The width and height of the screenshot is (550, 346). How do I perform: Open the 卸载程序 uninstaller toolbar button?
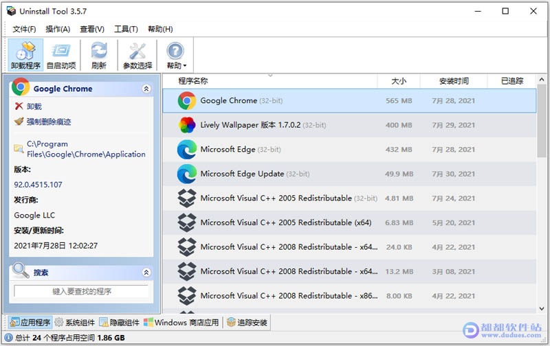(x=25, y=56)
